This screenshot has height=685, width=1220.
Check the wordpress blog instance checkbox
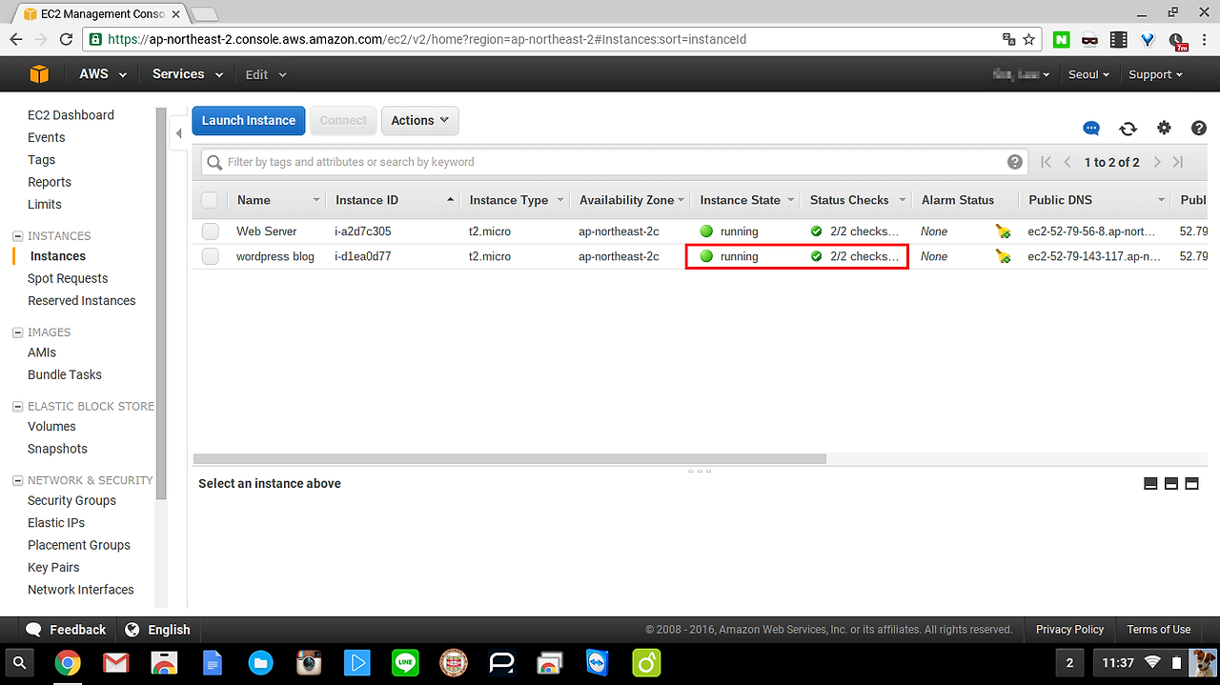pyautogui.click(x=210, y=256)
